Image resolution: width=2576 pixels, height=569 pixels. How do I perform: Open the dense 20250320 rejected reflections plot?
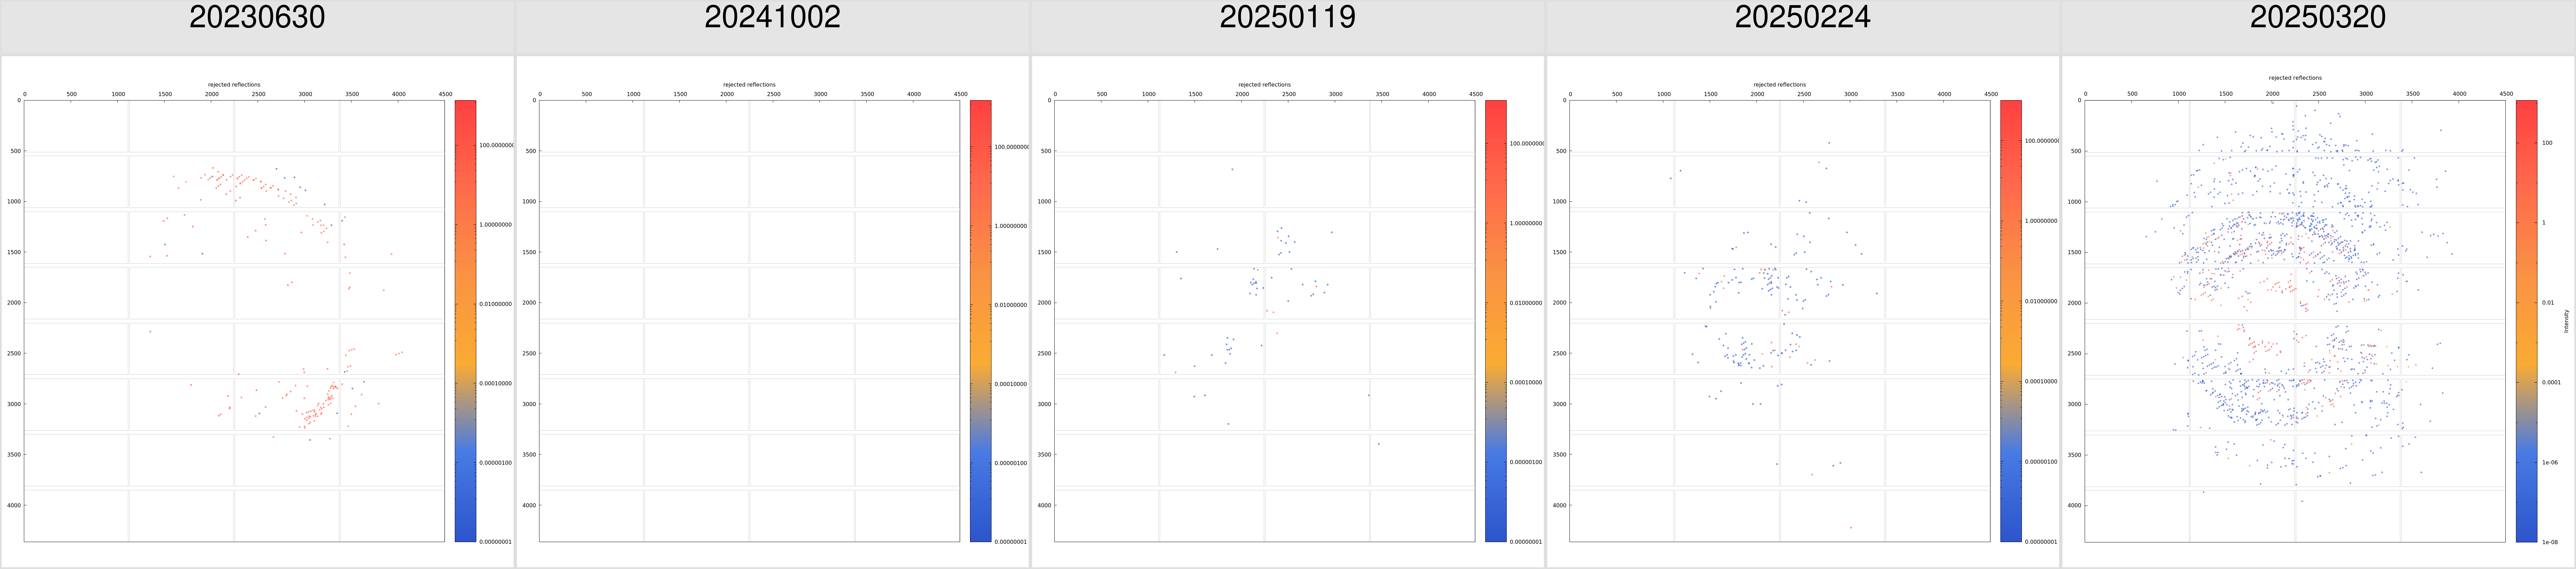pyautogui.click(x=2295, y=320)
